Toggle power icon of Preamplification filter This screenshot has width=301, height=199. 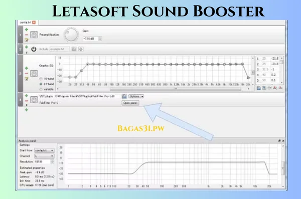[x=34, y=35]
